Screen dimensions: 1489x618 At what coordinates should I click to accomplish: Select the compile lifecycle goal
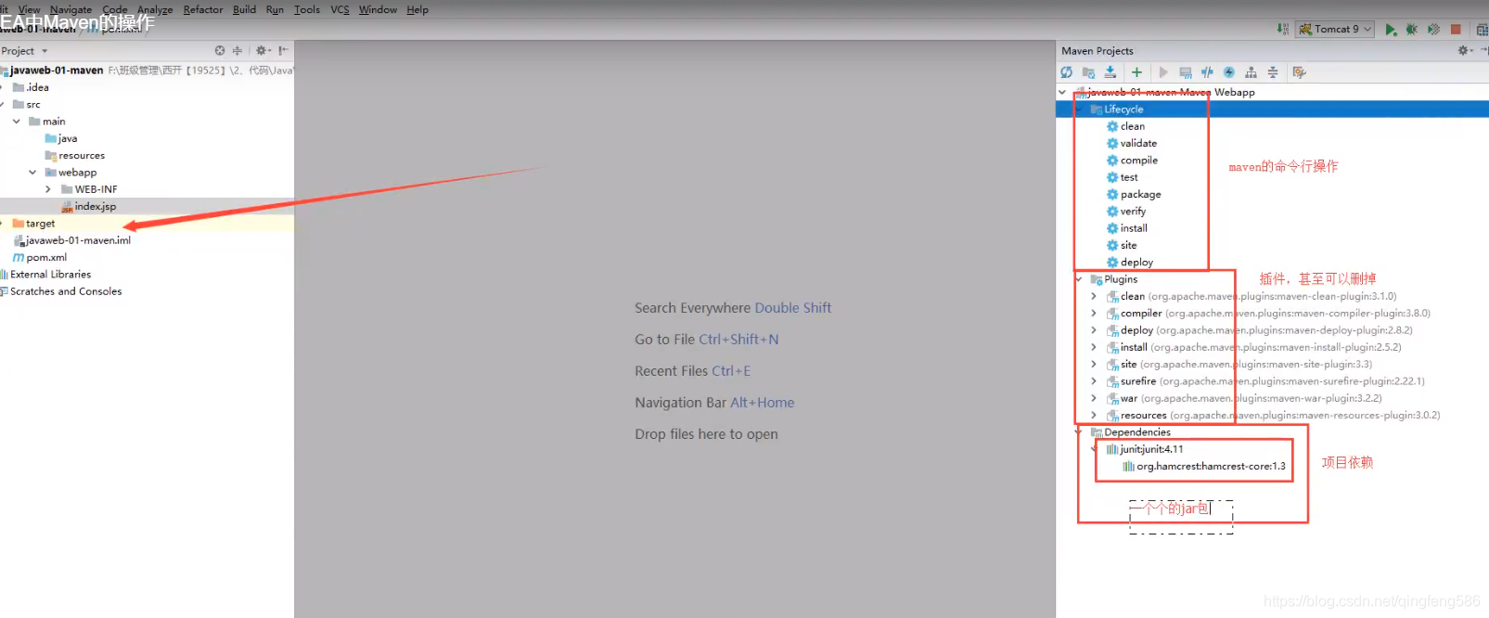(x=1132, y=161)
